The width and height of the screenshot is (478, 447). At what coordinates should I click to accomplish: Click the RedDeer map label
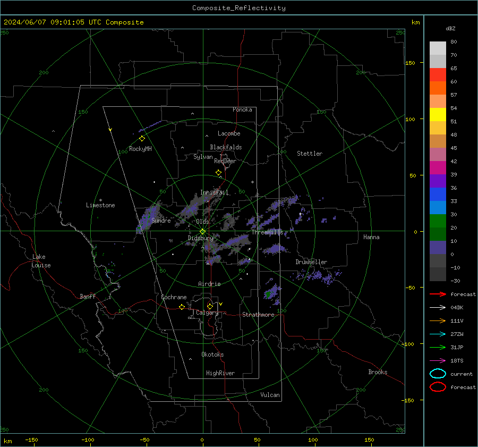click(225, 161)
